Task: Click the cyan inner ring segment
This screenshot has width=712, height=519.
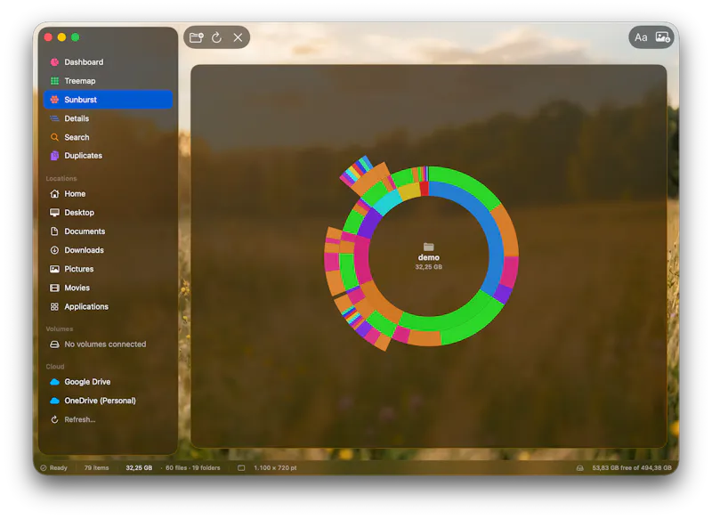Action: (387, 202)
